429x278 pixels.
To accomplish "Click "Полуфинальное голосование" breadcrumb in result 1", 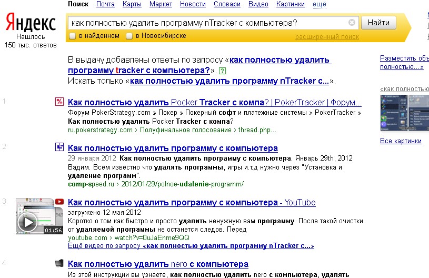I will click(185, 130).
